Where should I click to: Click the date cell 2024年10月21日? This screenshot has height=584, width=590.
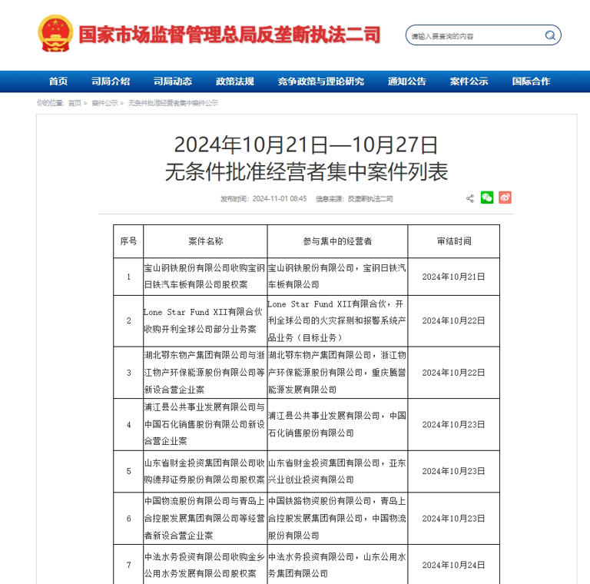click(x=453, y=277)
